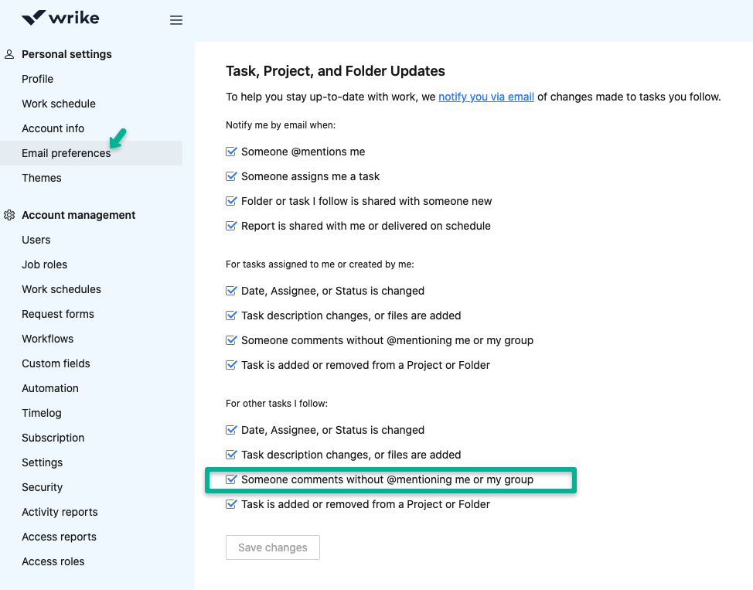Click the Personal settings person icon
The width and height of the screenshot is (753, 590).
pos(9,54)
